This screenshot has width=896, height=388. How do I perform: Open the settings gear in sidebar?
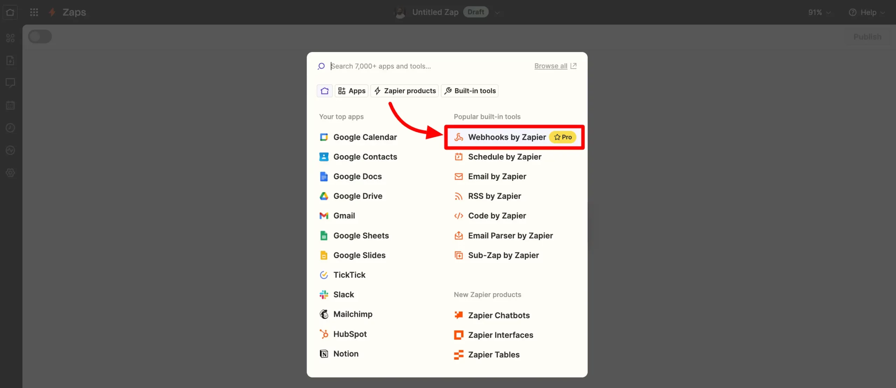pos(10,173)
